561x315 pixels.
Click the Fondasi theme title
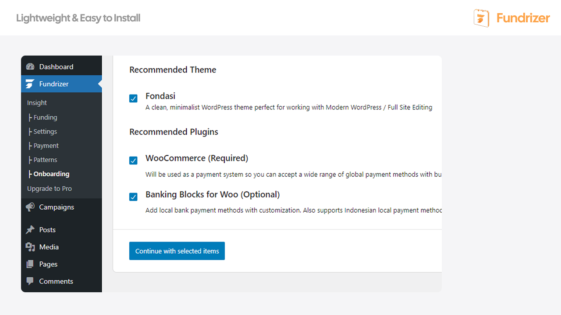coord(160,96)
